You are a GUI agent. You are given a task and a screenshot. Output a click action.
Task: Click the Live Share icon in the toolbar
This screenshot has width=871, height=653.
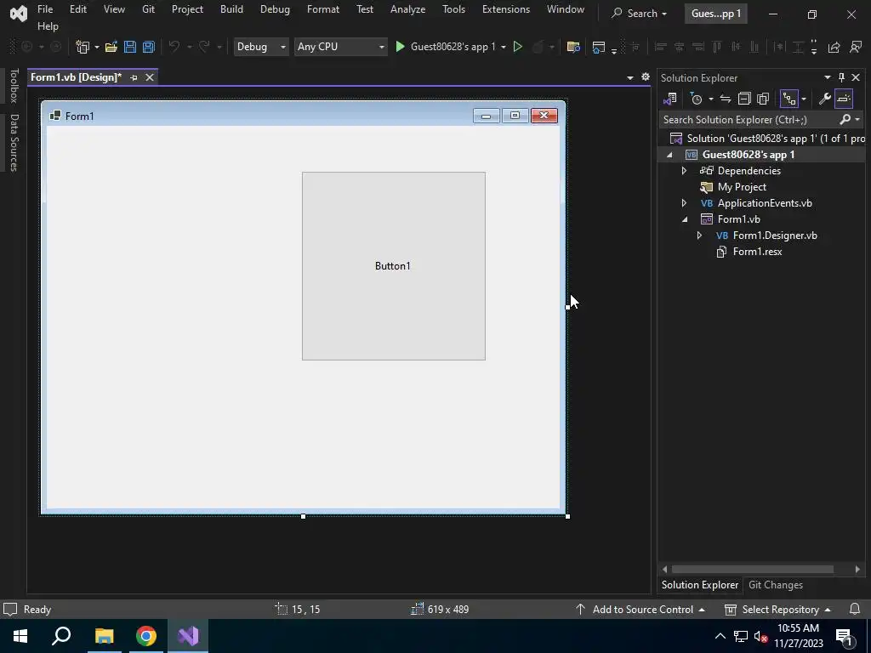834,48
